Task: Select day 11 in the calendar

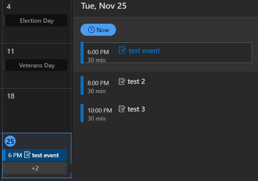Action: coord(11,51)
